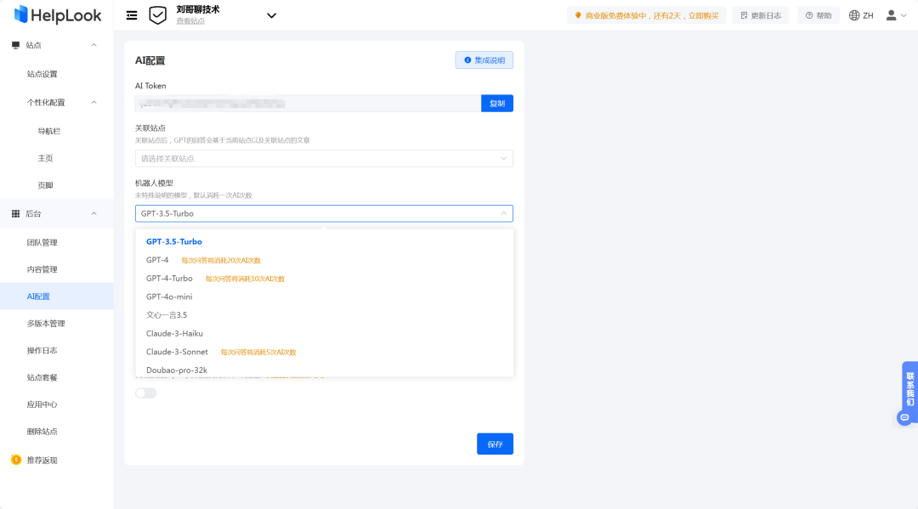Collapse 个性化配置 submenu

[93, 102]
